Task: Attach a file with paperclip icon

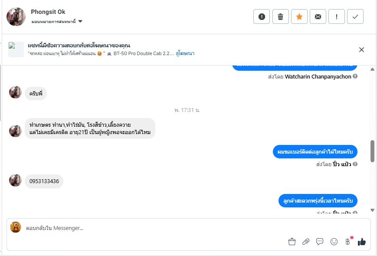Action: [306, 242]
